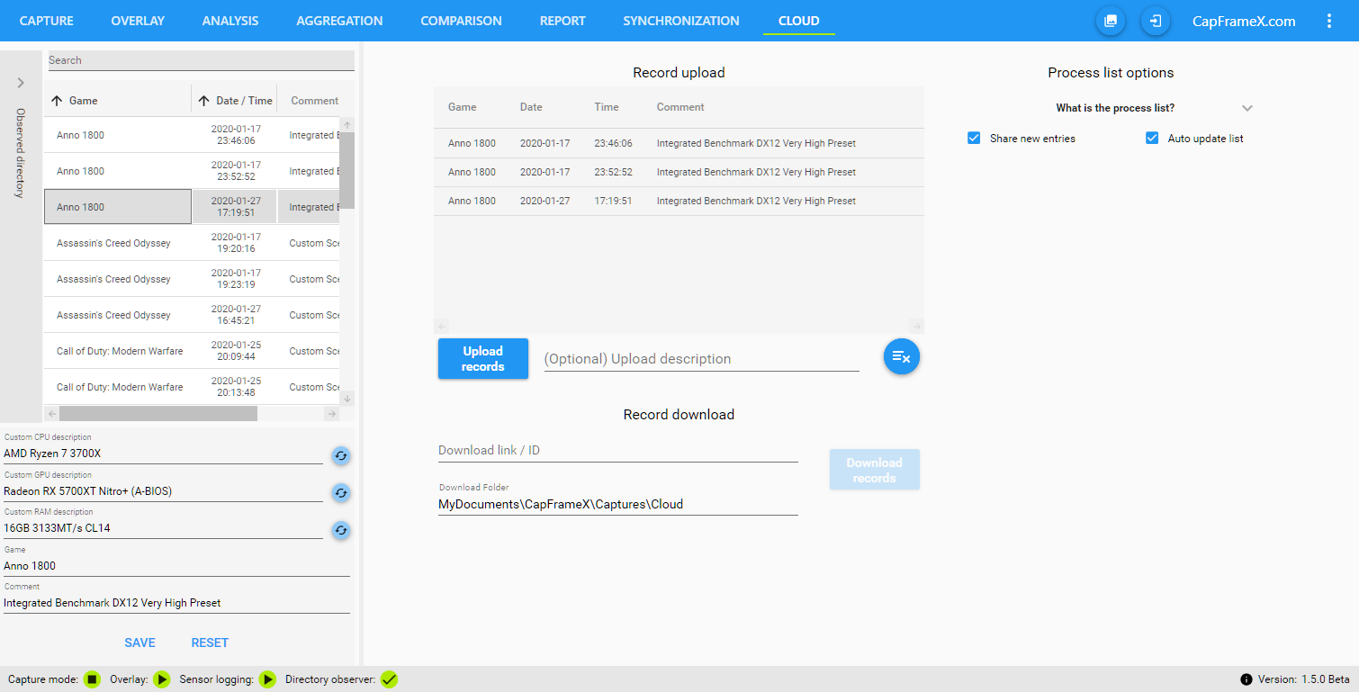Refresh the custom CPU description
The height and width of the screenshot is (692, 1359).
(x=340, y=455)
